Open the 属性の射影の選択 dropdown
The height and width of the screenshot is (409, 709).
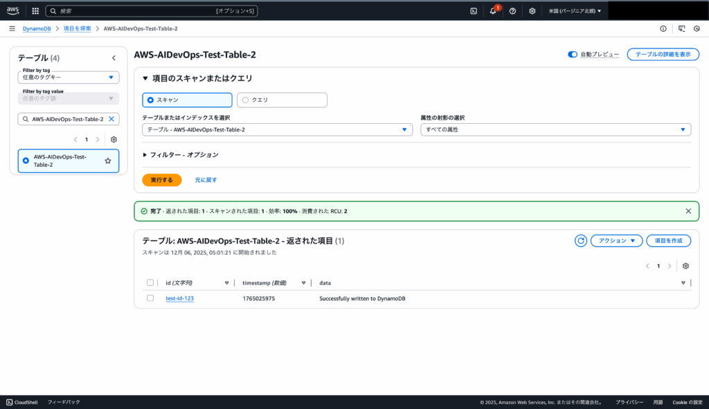pos(555,129)
